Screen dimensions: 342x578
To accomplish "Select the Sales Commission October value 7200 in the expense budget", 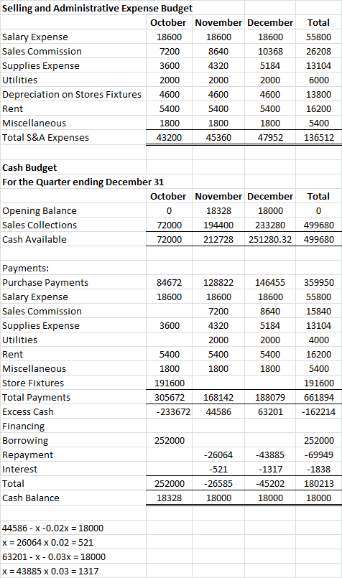I will 170,51.
